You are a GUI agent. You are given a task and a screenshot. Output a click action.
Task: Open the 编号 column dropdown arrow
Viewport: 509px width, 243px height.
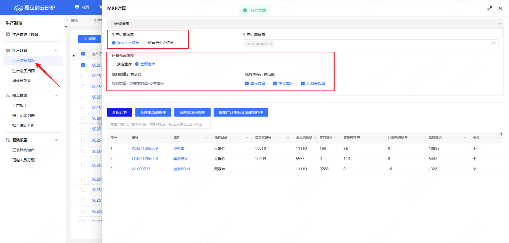click(x=165, y=138)
